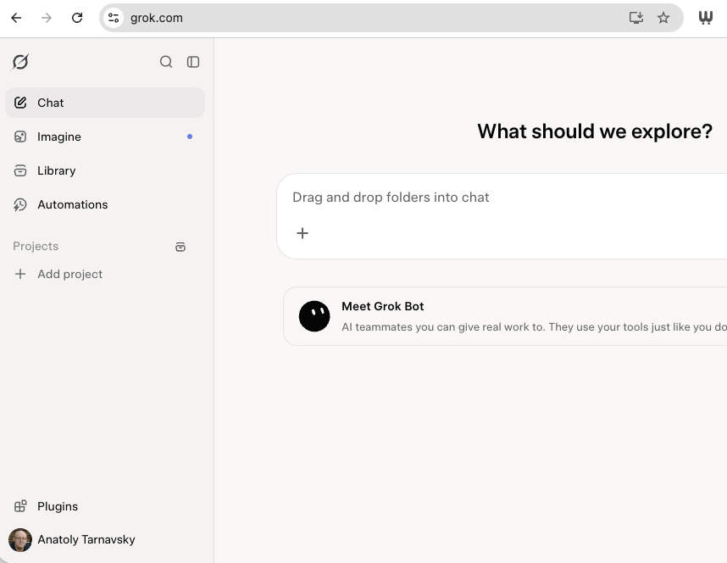The width and height of the screenshot is (727, 563).
Task: Click the user avatar photo
Action: [x=20, y=540]
